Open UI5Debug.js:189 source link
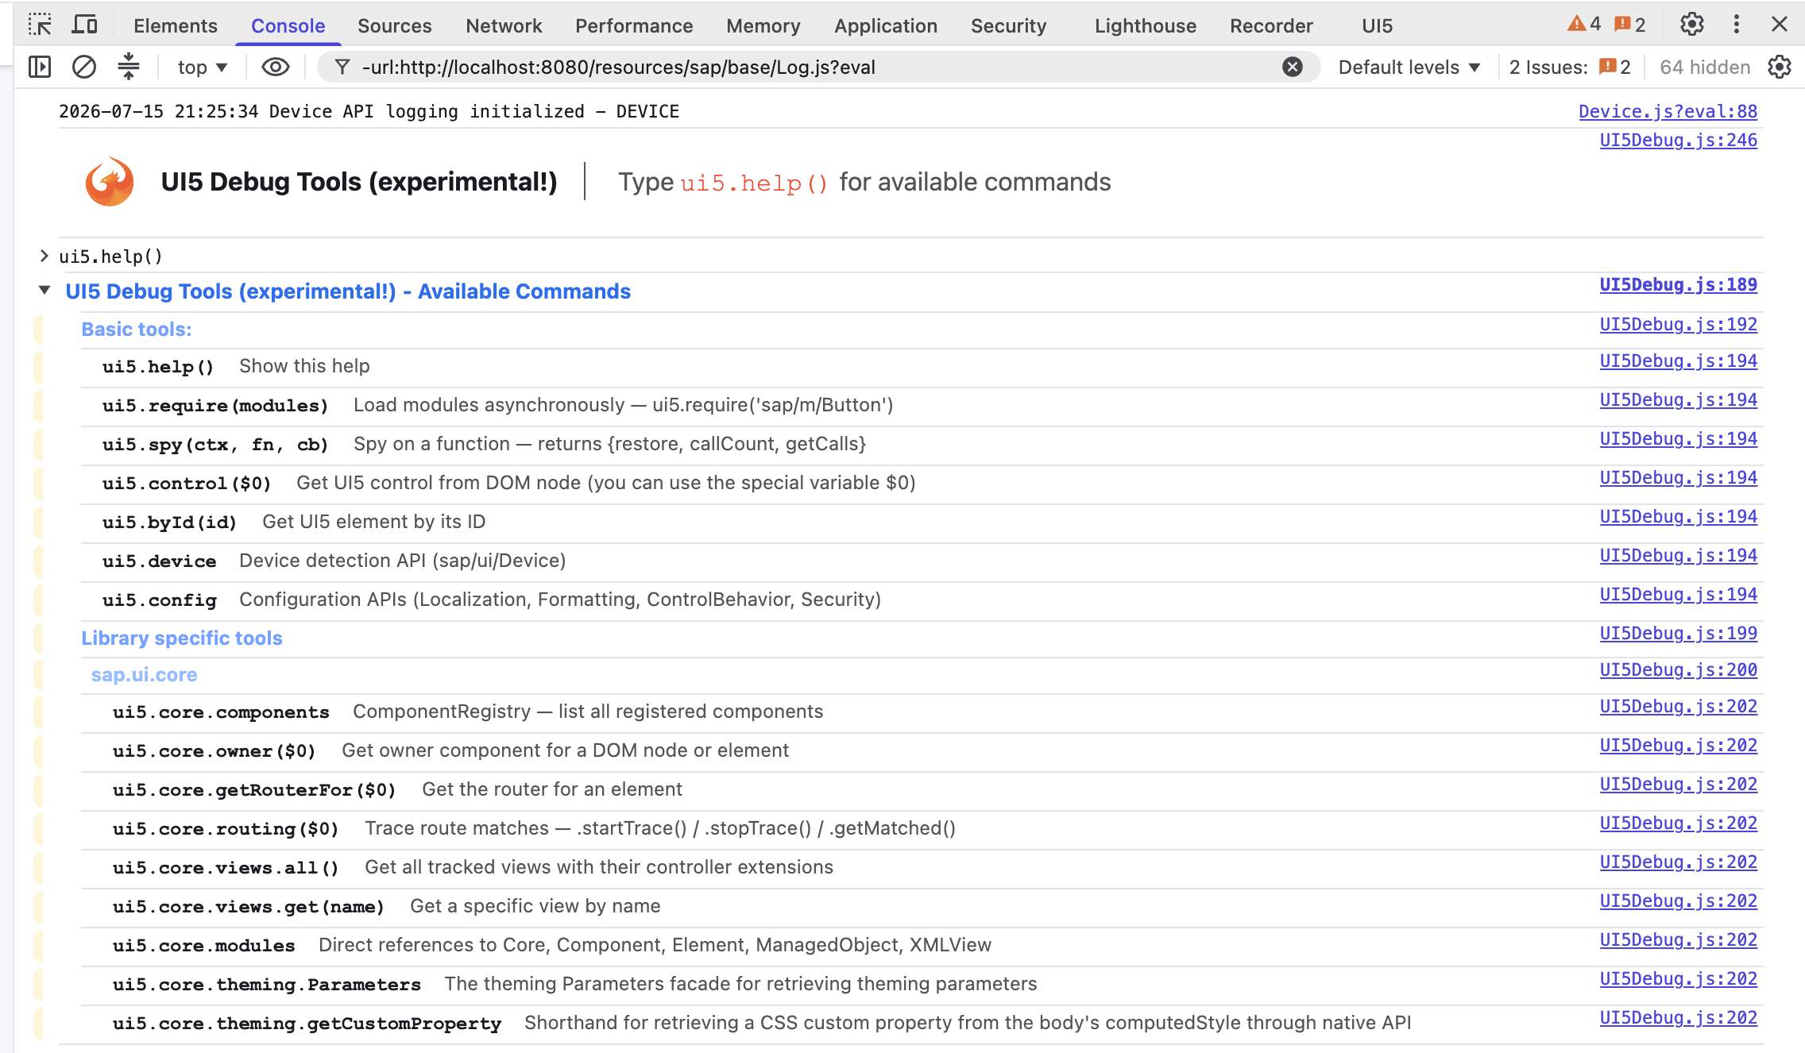Image resolution: width=1805 pixels, height=1053 pixels. point(1678,284)
